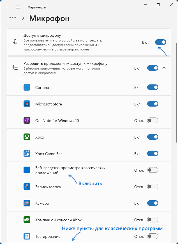This screenshot has height=244, width=178.
Task: Turn off the Доступ к микрофону toggle
Action: 160,42
